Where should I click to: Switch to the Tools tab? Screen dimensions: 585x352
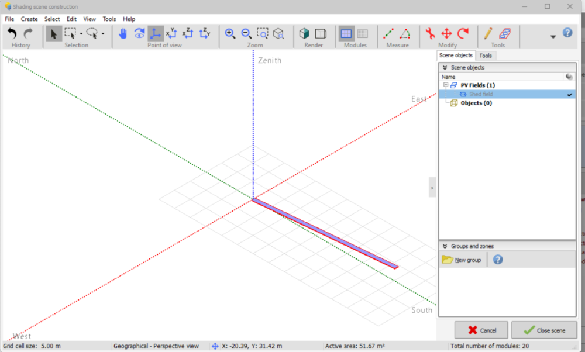pyautogui.click(x=486, y=56)
